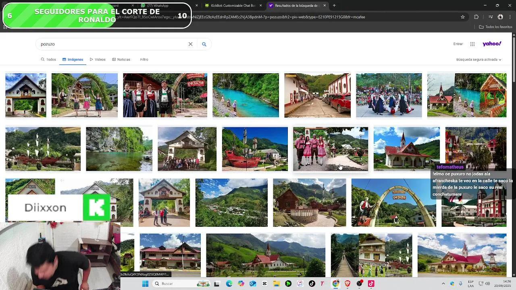
Task: Open Brave browser from the taskbar
Action: (x=347, y=284)
